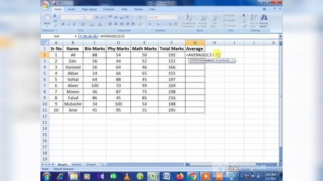Open Google Chrome from the taskbar
Viewport: 323px width, 181px height.
[193, 176]
